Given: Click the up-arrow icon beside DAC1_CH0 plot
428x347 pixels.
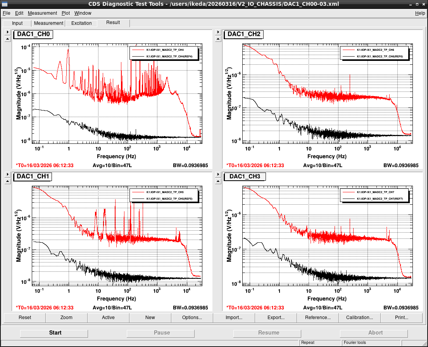Looking at the screenshot, I should [8, 39].
